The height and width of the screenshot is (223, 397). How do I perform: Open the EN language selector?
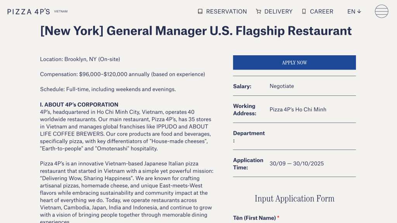pos(351,12)
